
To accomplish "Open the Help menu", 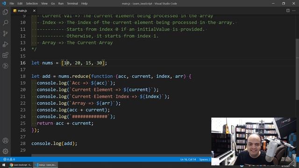I will tap(84, 3).
